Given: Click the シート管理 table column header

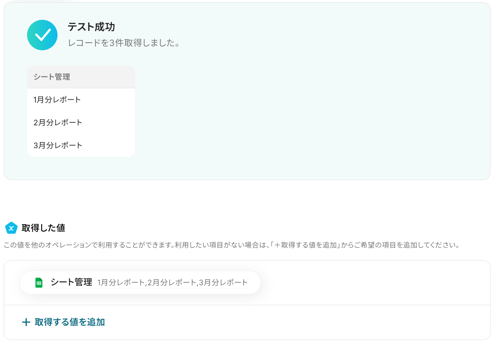Looking at the screenshot, I should (81, 77).
